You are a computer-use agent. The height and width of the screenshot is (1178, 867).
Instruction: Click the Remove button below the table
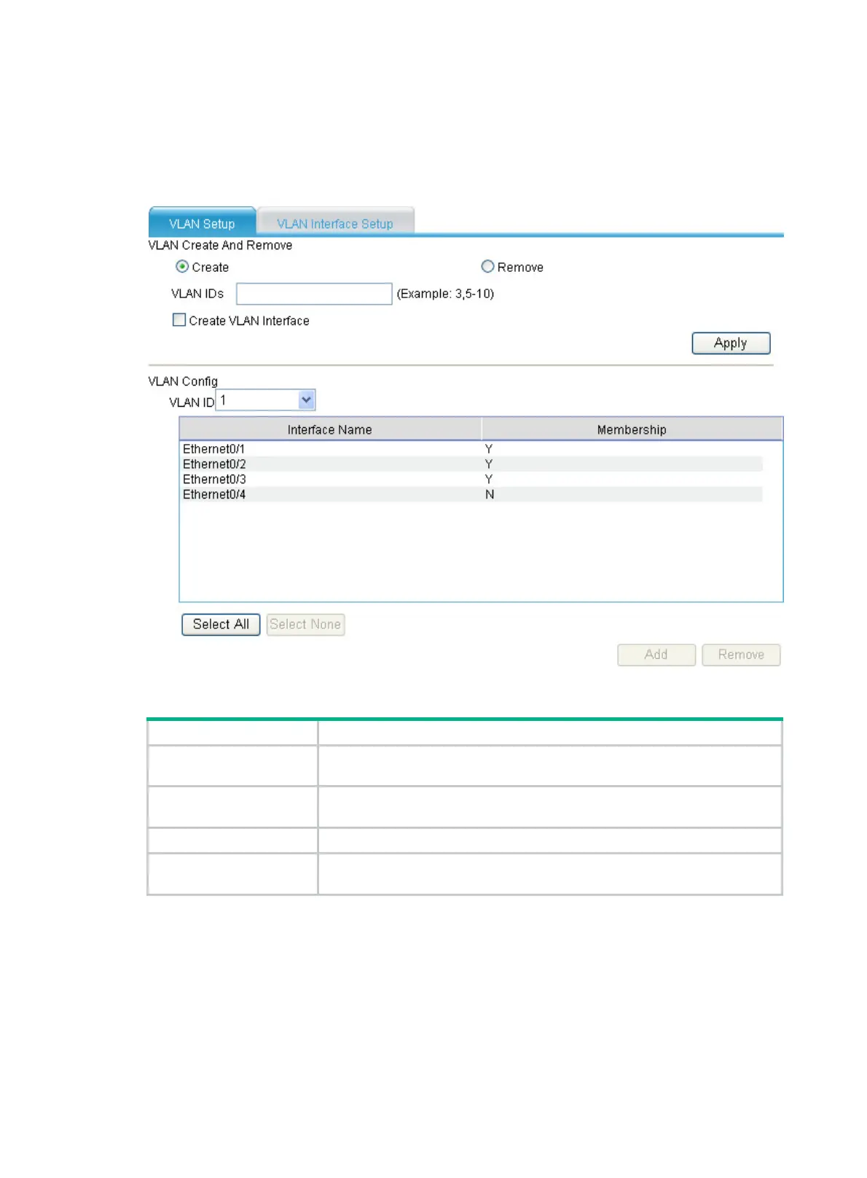741,655
